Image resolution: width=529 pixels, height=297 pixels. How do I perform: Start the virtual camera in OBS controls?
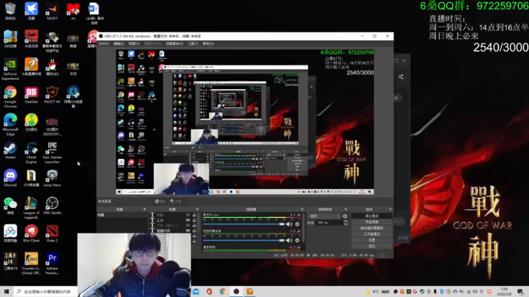point(372,228)
